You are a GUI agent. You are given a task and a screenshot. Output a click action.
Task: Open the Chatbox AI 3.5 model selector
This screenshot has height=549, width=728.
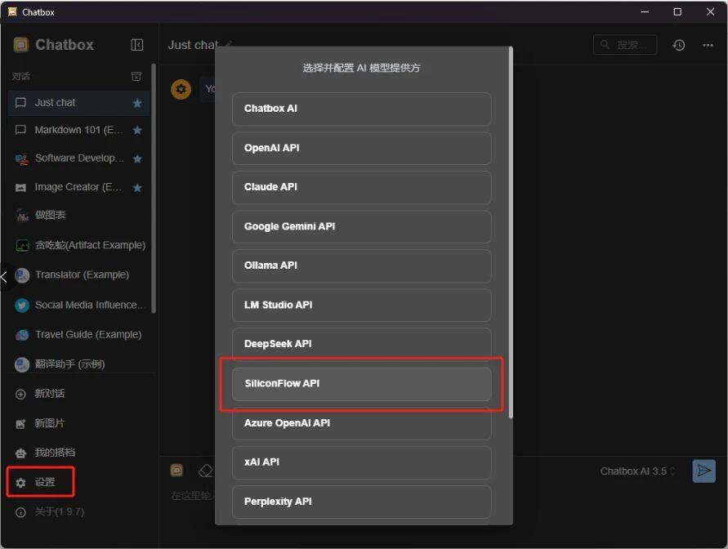637,471
